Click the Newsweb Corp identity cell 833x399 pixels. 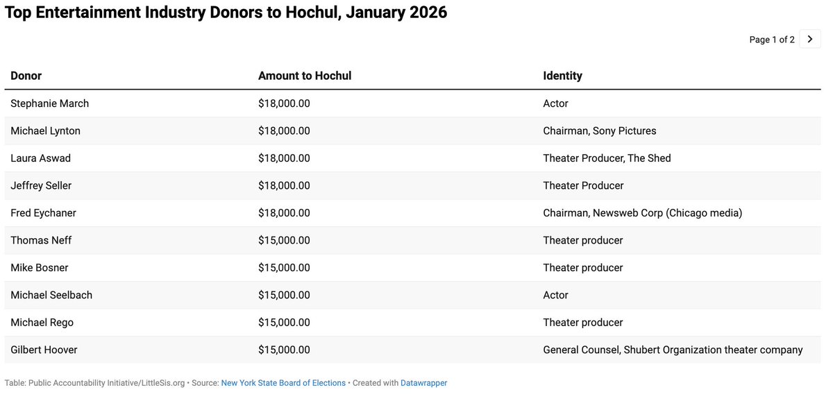(642, 213)
